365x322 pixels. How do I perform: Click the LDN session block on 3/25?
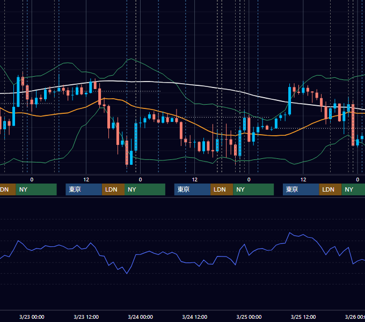(330, 189)
